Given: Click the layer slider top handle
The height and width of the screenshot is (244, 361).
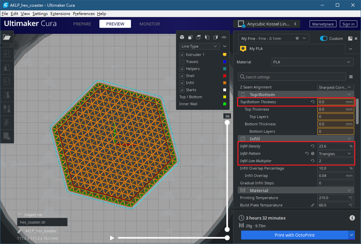Looking at the screenshot, I should point(227,122).
